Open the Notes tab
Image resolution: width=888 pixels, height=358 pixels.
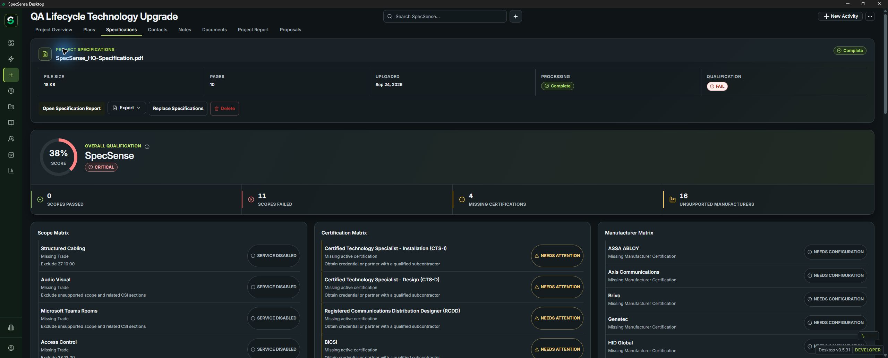[185, 30]
